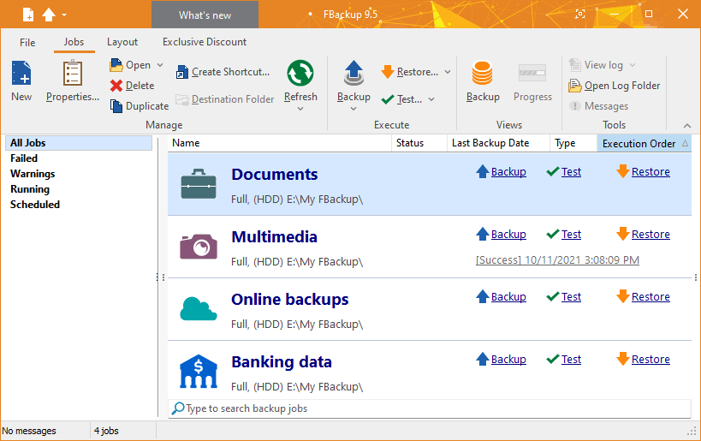Switch to Layout ribbon tab
This screenshot has height=441, width=701.
point(122,42)
